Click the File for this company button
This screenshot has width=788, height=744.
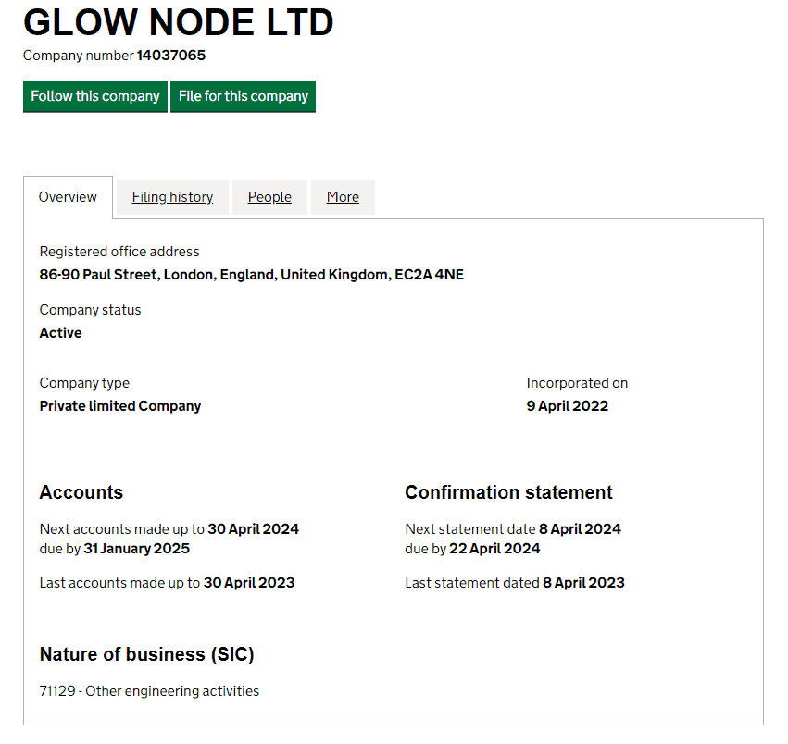pyautogui.click(x=243, y=96)
